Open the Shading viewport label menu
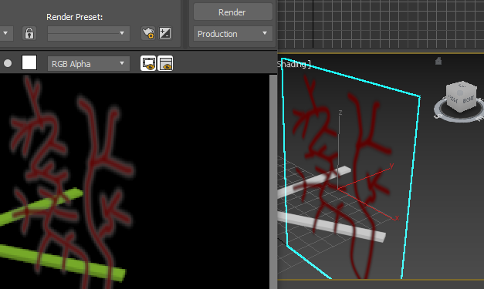 (293, 64)
